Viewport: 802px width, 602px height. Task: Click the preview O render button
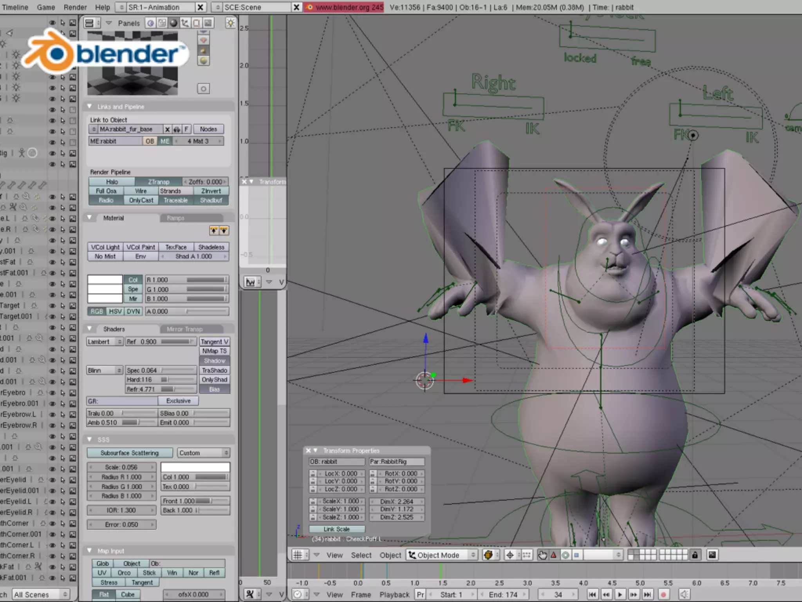203,89
